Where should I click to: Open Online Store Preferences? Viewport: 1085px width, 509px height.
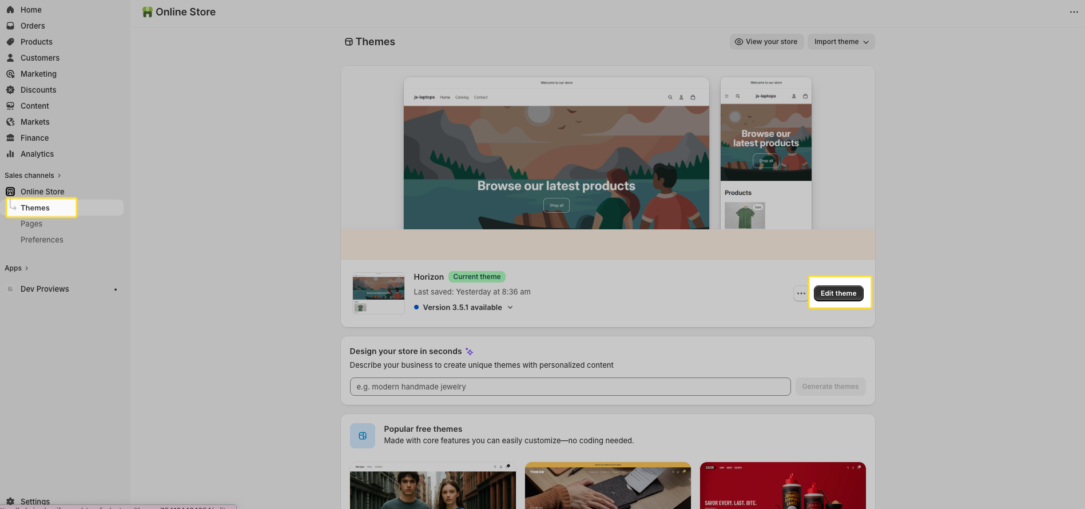[x=42, y=240]
